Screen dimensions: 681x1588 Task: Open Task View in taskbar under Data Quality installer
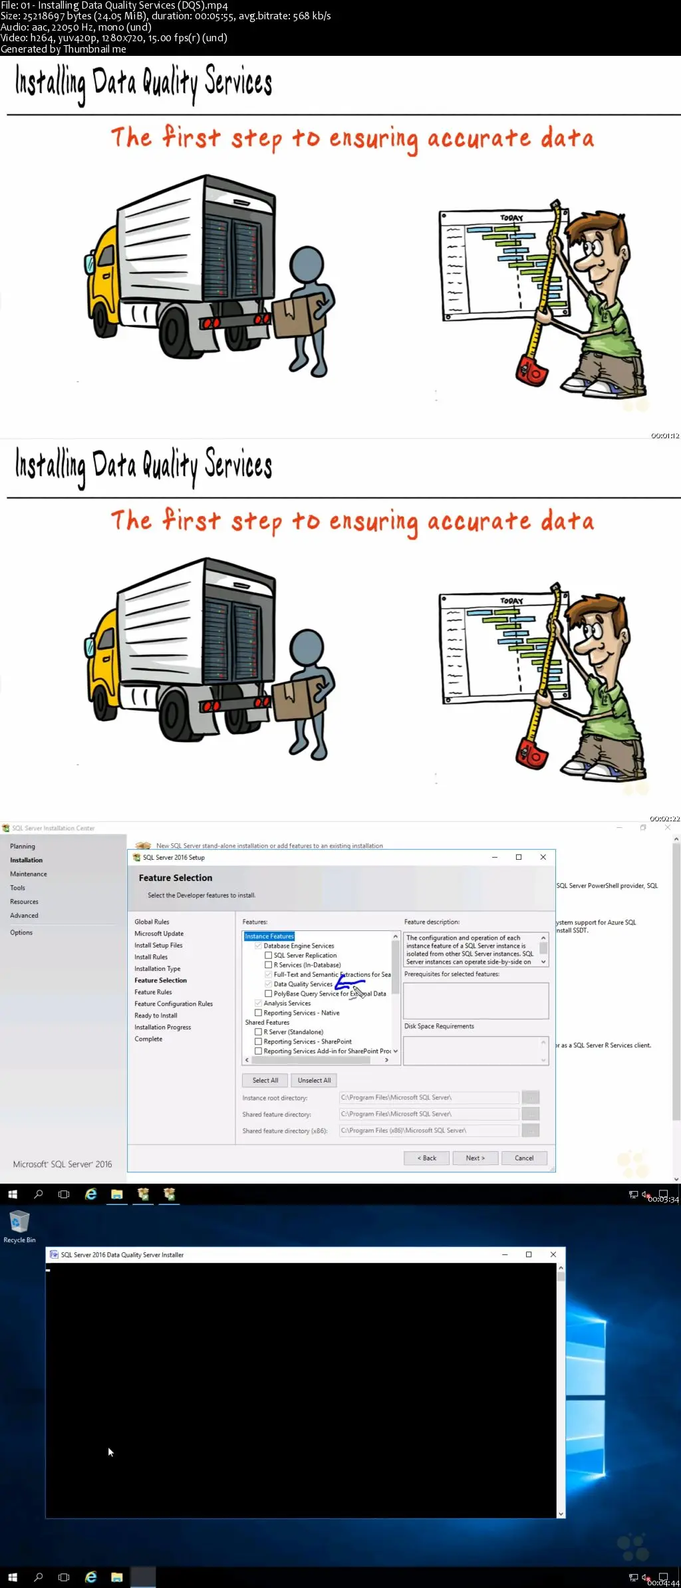(x=64, y=1577)
